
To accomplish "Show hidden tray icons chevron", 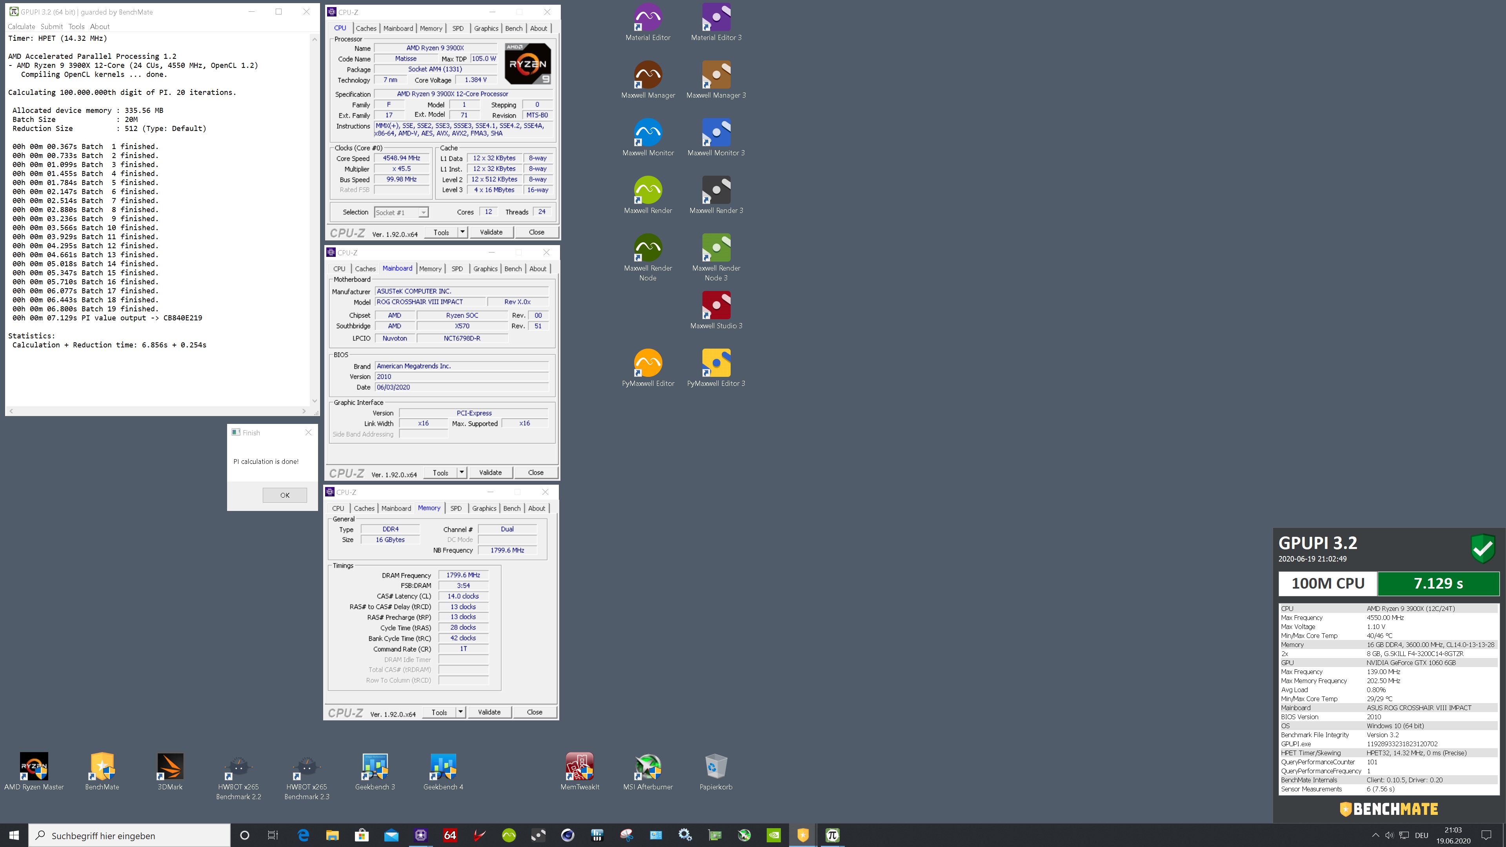I will click(1375, 835).
